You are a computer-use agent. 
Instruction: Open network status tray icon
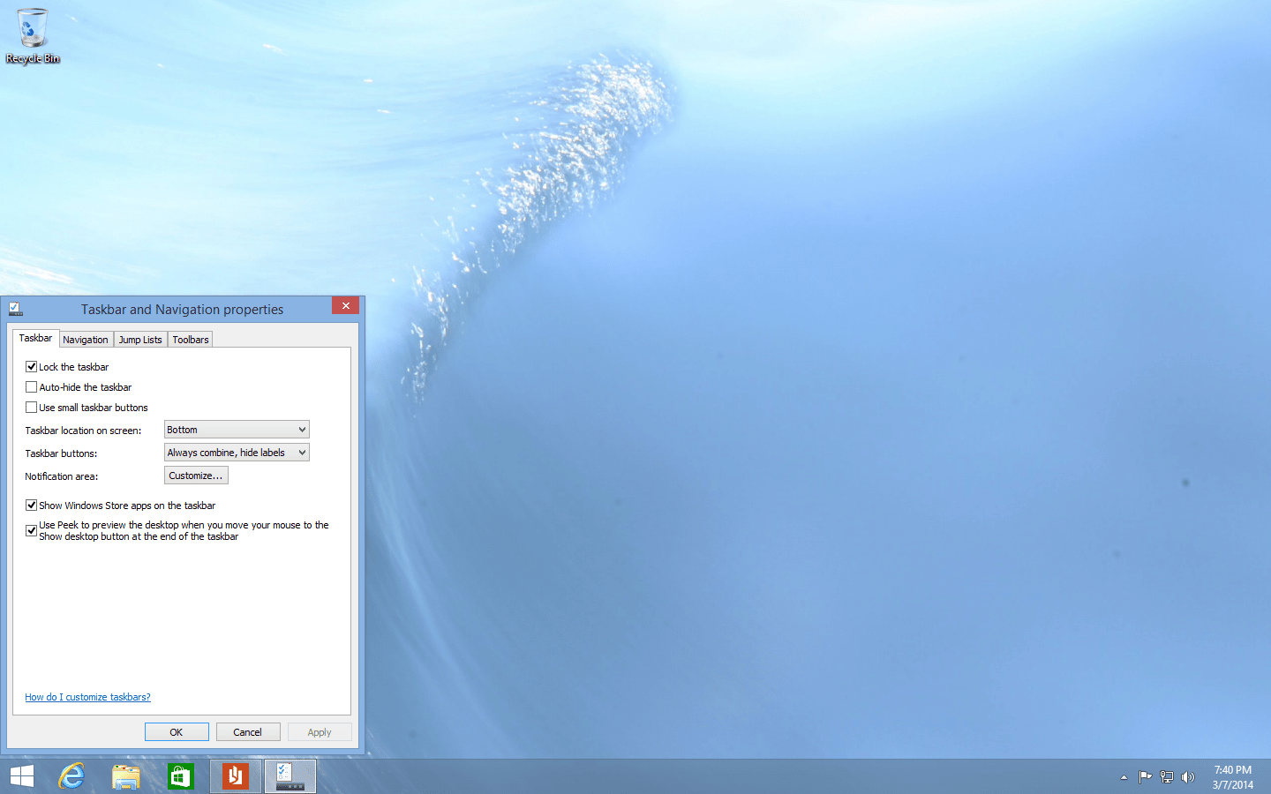point(1166,777)
